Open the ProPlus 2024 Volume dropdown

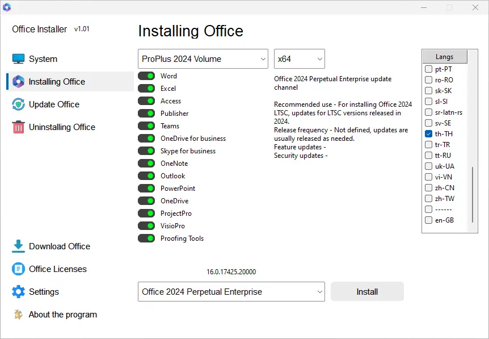tap(203, 58)
